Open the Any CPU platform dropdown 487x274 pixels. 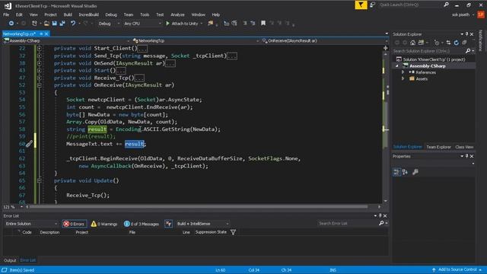142,24
